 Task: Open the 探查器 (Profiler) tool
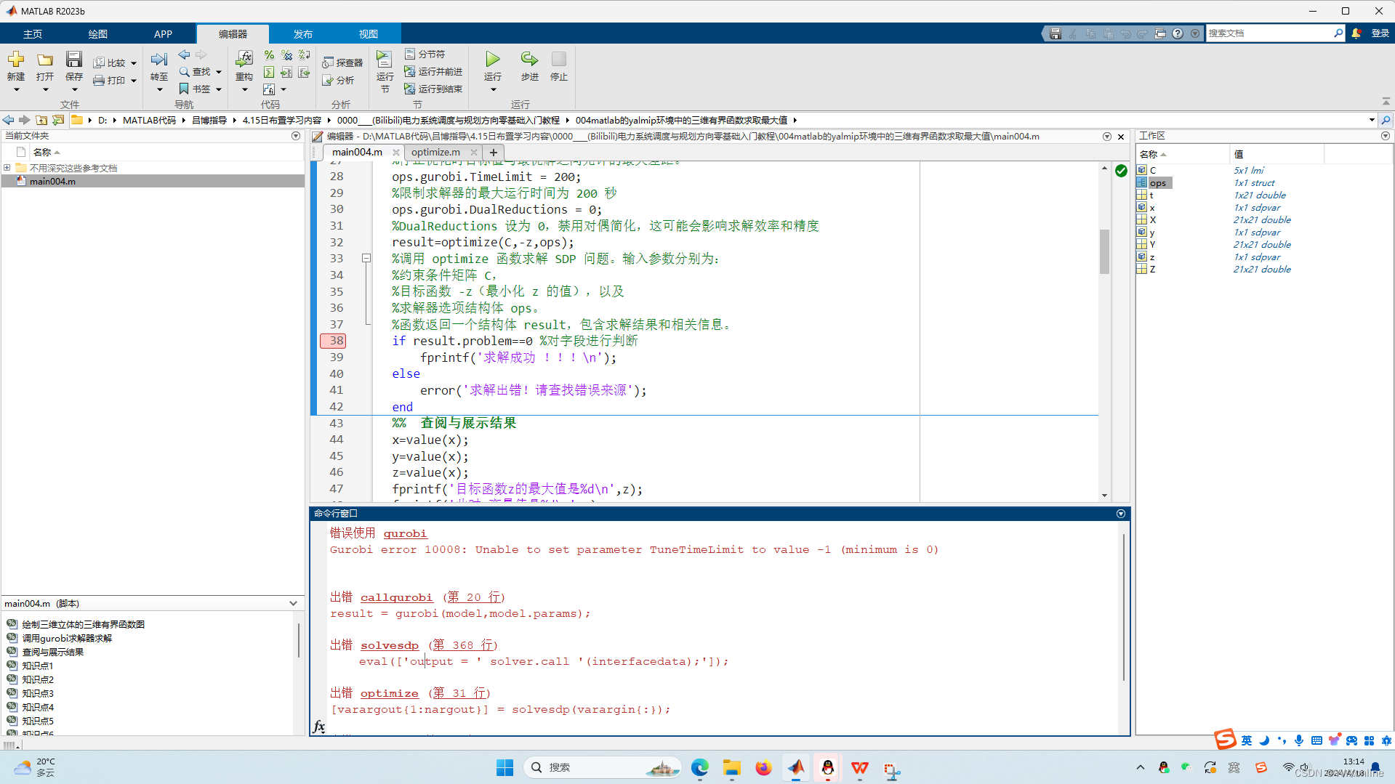click(342, 61)
